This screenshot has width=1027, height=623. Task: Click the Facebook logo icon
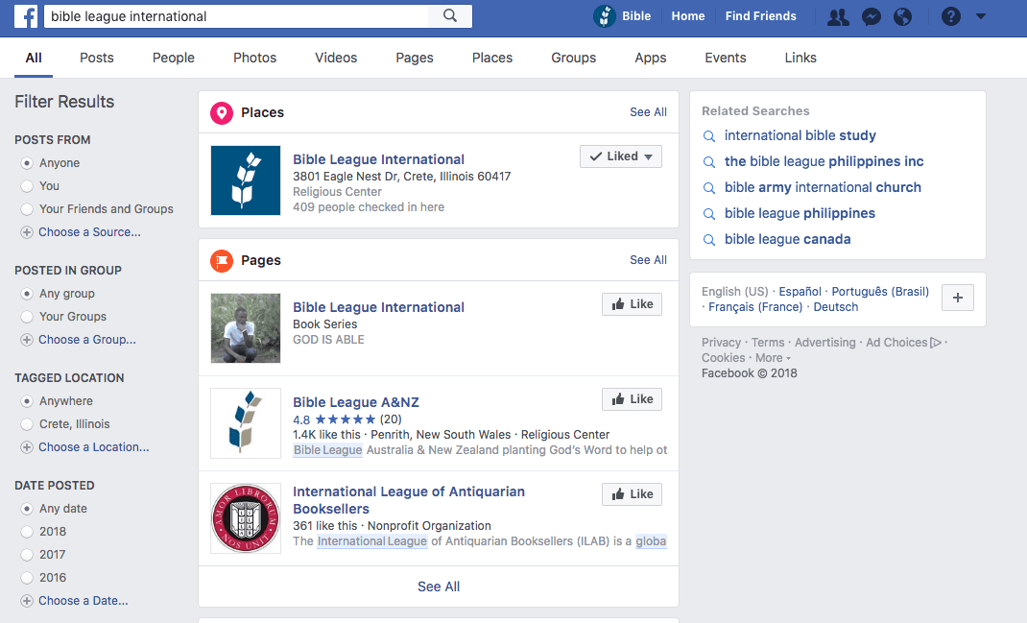tap(26, 15)
